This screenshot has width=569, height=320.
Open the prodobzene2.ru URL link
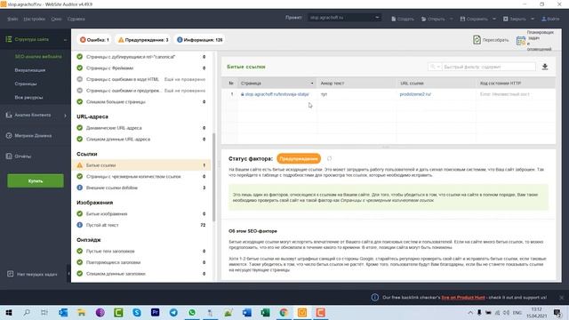pos(415,94)
